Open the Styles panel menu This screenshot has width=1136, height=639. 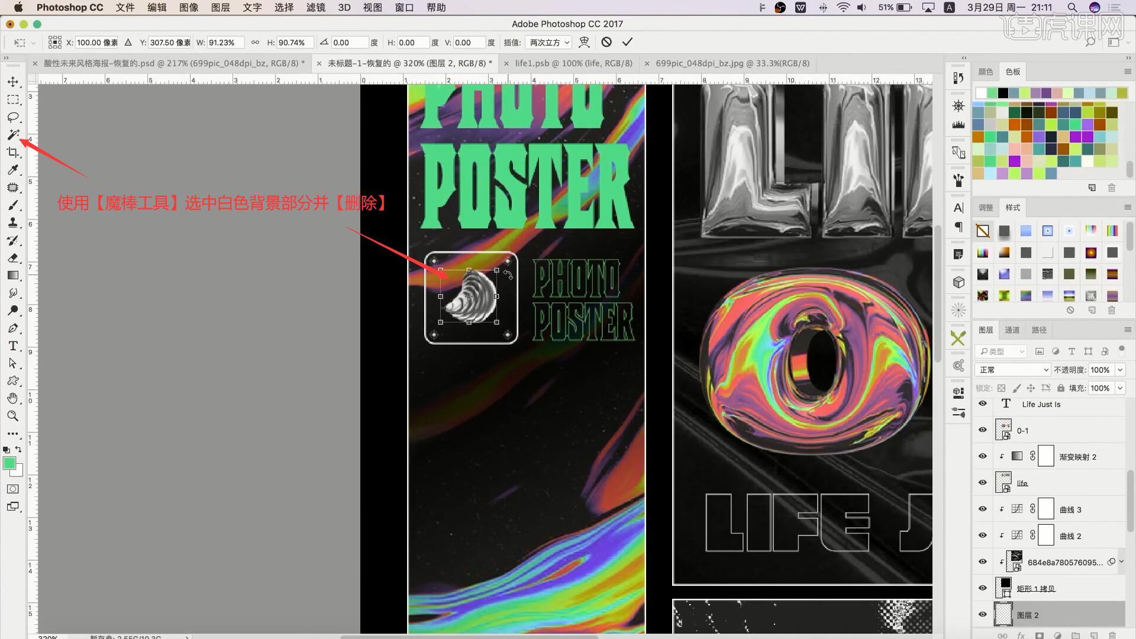[1128, 207]
